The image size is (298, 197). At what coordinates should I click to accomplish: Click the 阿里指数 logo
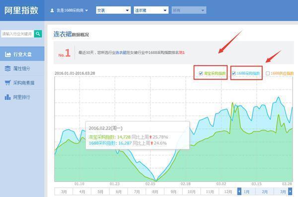click(21, 10)
